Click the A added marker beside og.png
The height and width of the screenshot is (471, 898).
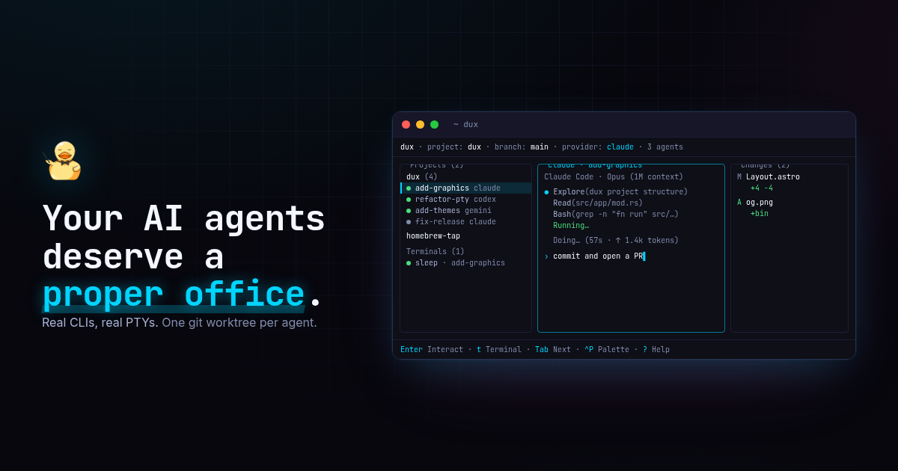coord(739,203)
